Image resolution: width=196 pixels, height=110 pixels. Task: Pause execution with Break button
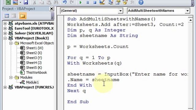(x=88, y=2)
